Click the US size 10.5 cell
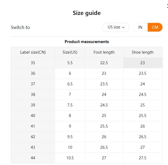Viewport: 168px width, 165px height. 70,158
